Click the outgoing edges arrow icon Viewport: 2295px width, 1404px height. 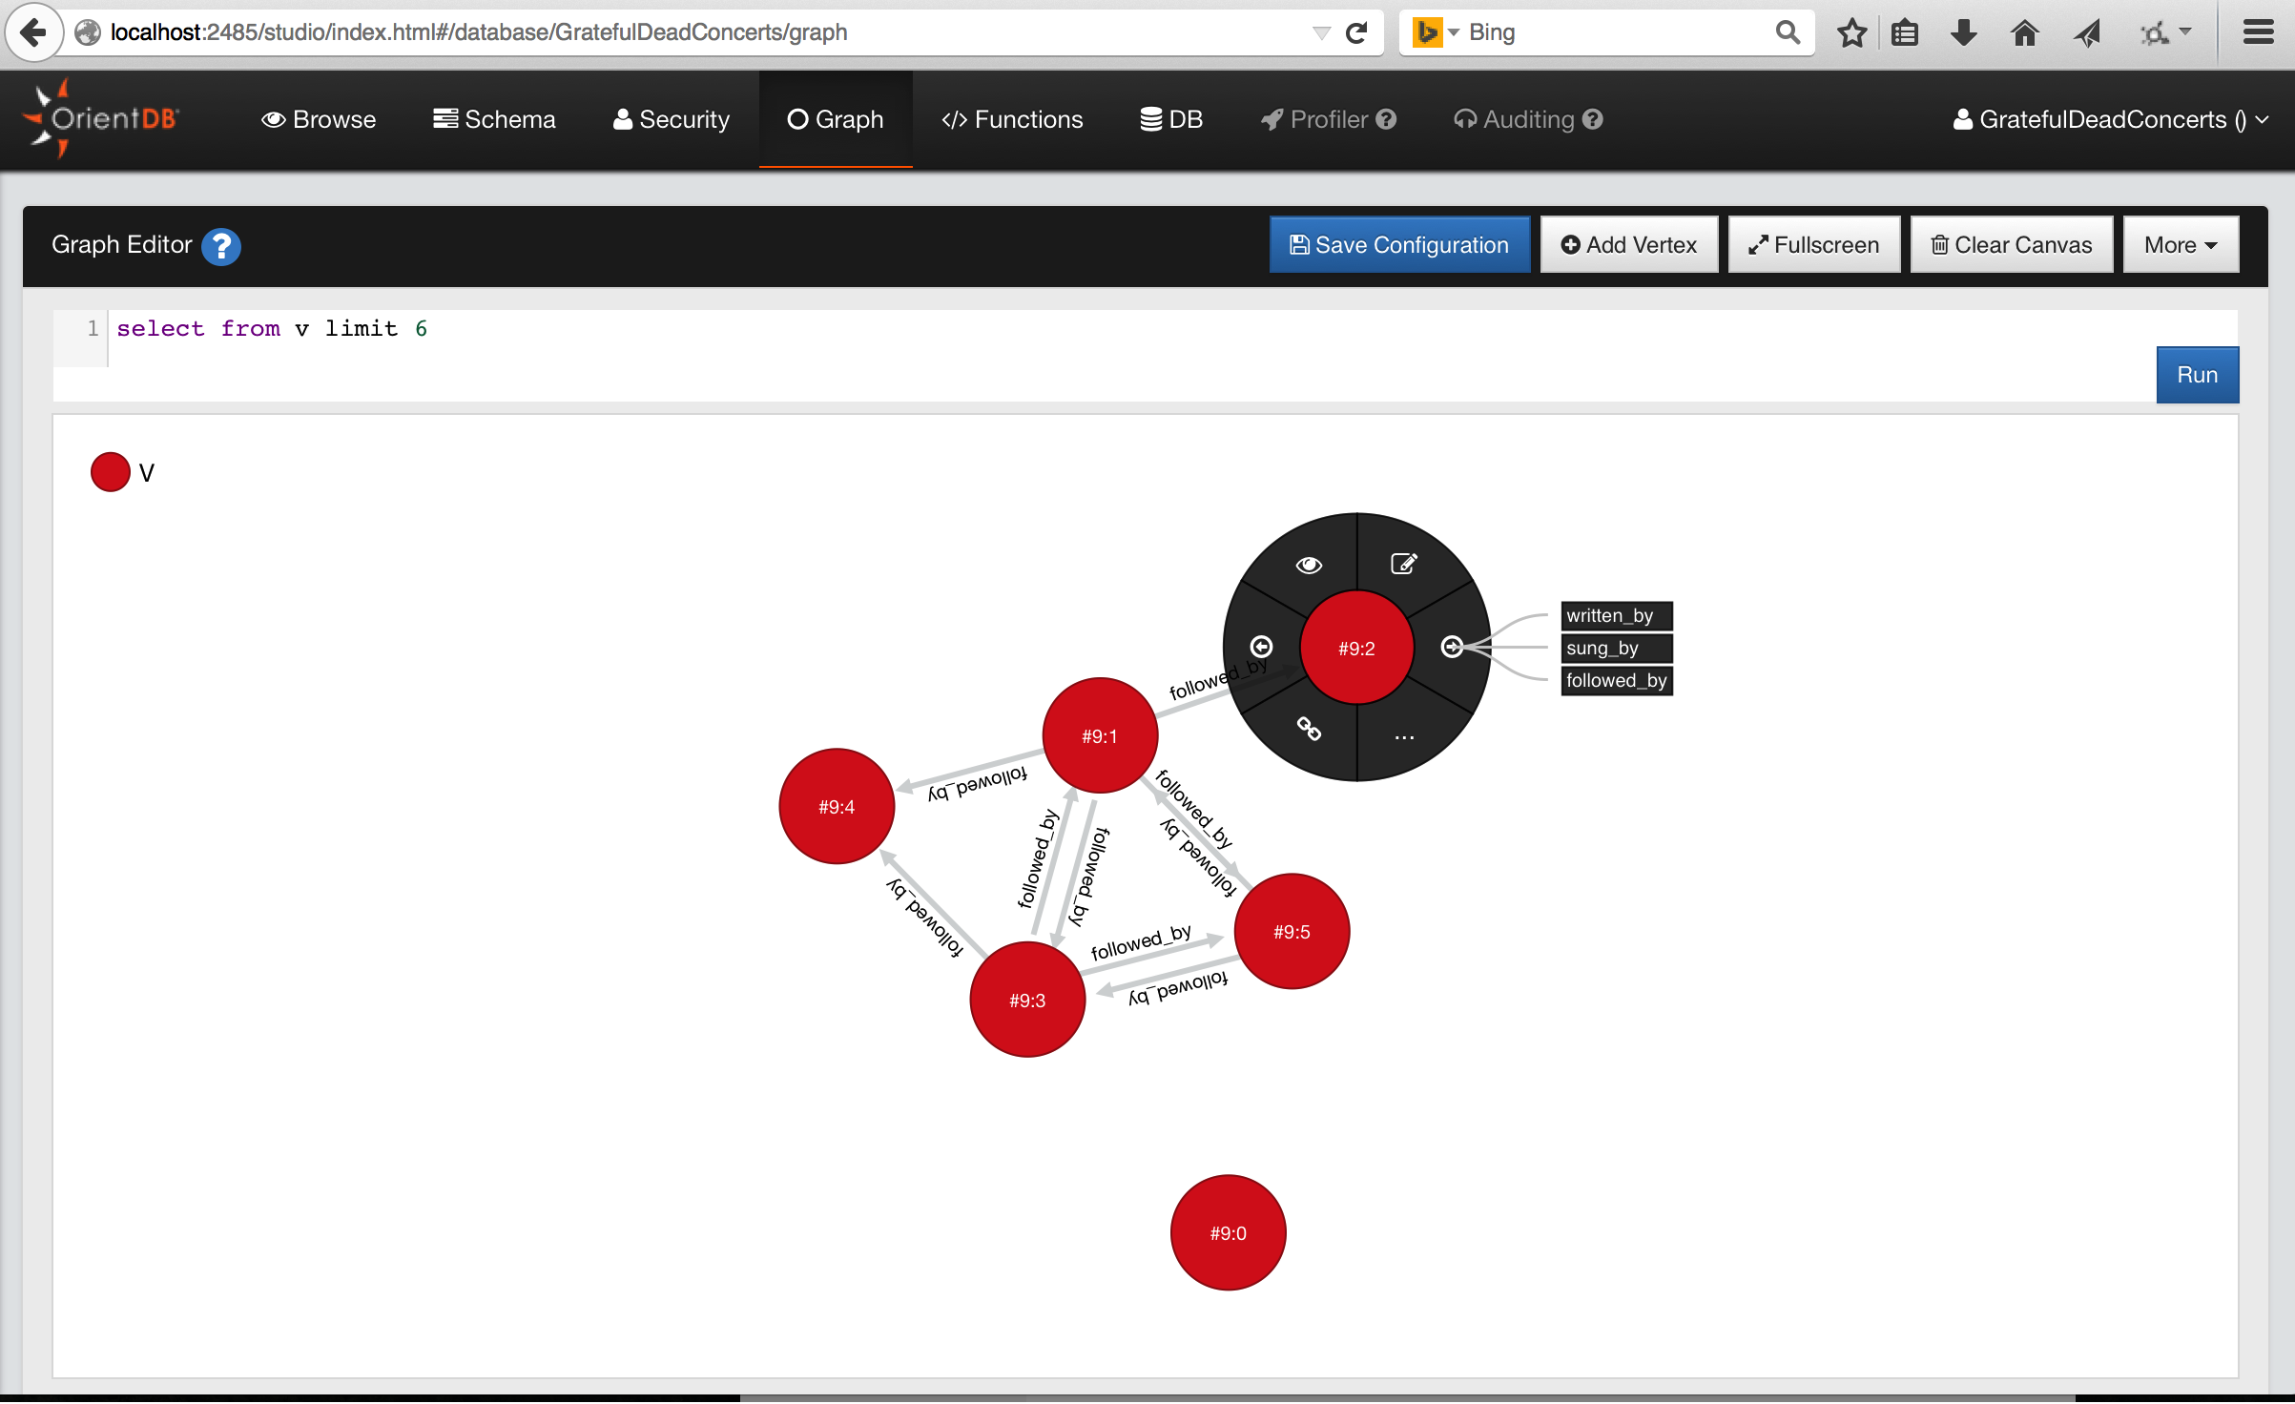[x=1452, y=647]
